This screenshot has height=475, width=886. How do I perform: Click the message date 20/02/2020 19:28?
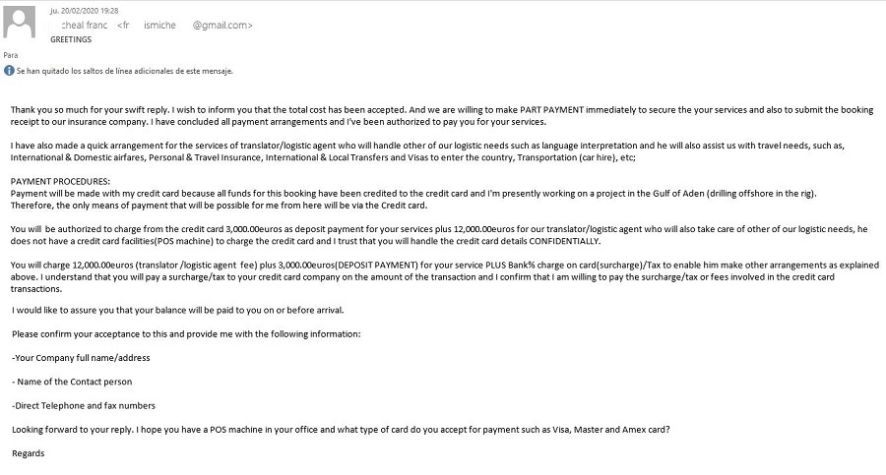[84, 11]
